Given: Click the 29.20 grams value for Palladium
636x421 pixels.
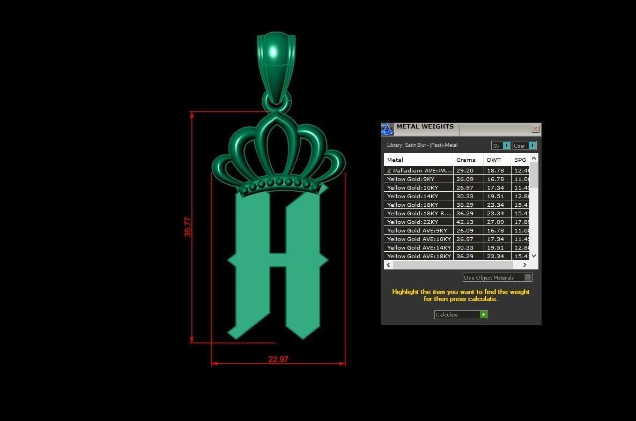Looking at the screenshot, I should pos(465,170).
